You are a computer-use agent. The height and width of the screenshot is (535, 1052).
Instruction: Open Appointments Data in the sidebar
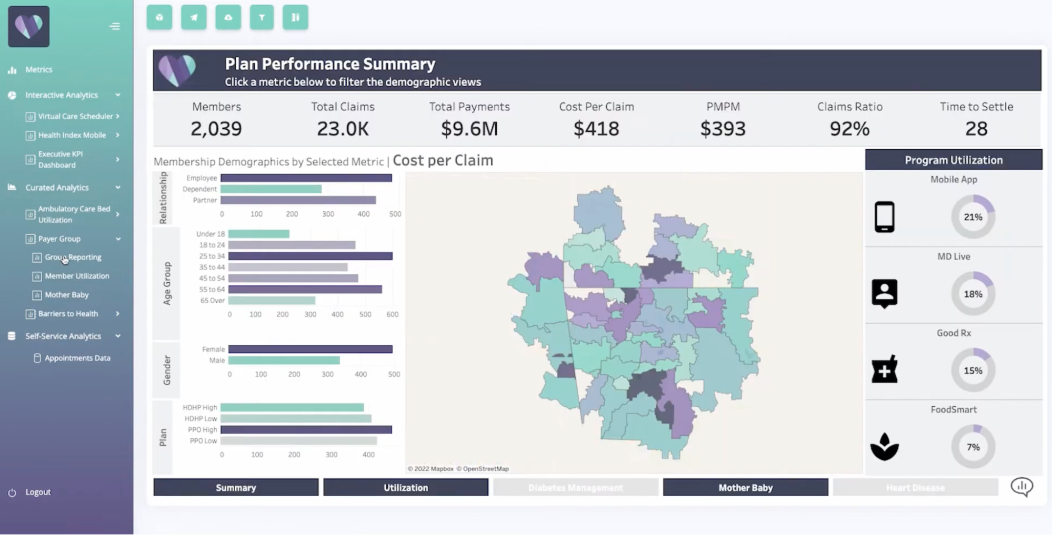77,358
